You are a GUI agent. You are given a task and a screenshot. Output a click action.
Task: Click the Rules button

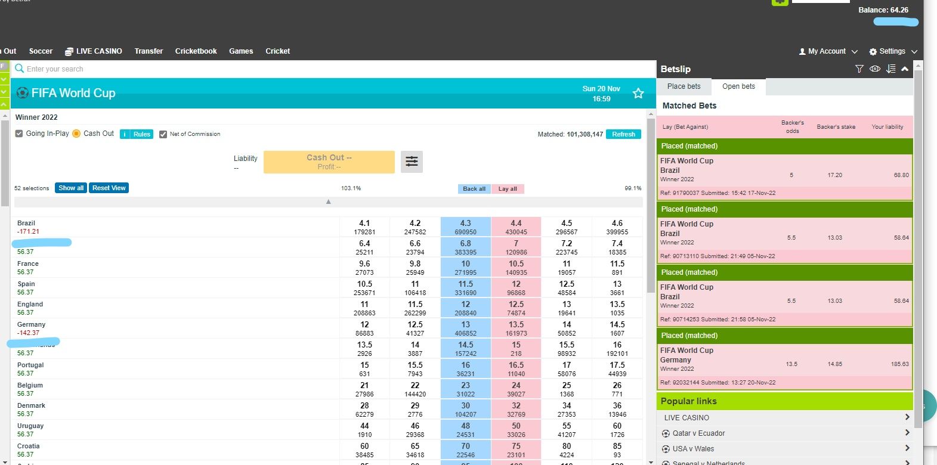coord(142,134)
